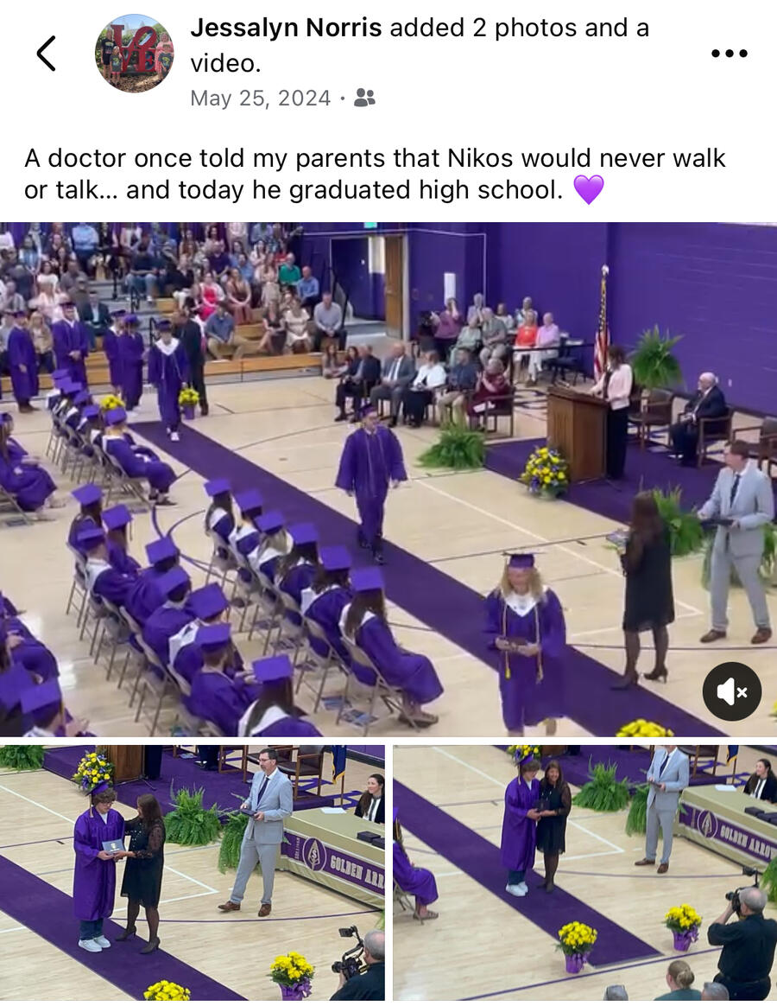Open the three-dot post options menu
The image size is (777, 1006).
click(x=730, y=54)
